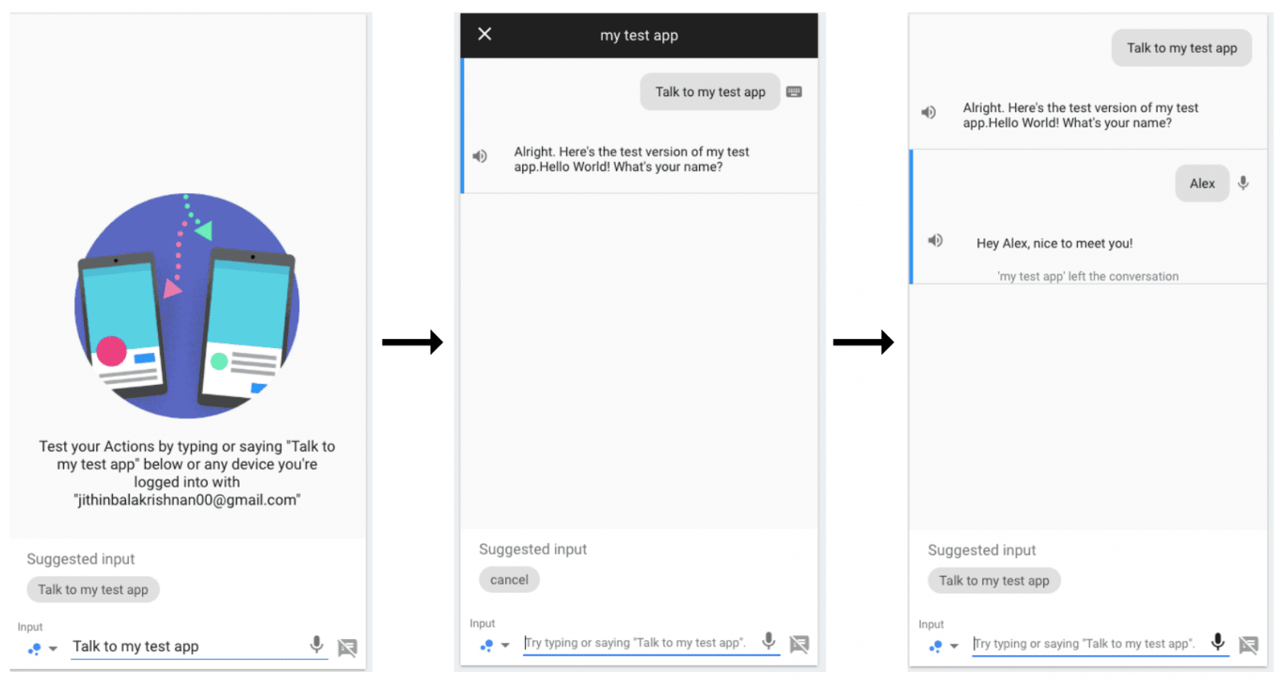
Task: Click the 'my test app' title in the dark header
Action: (x=639, y=35)
